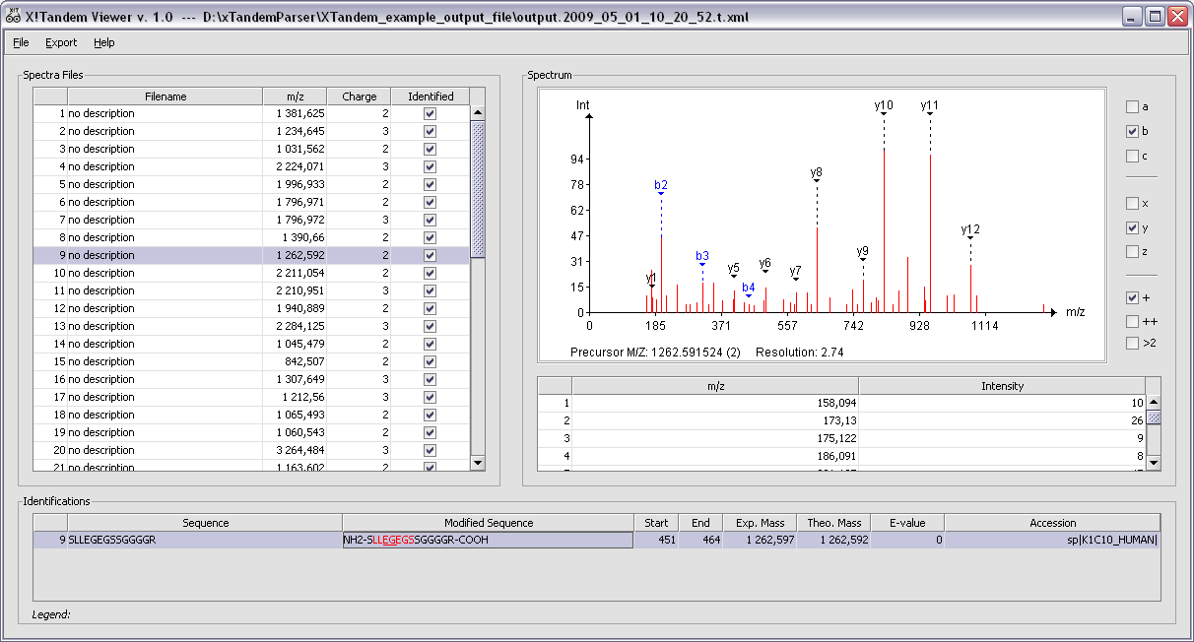Viewport: 1194px width, 642px height.
Task: Open the File menu
Action: (x=20, y=42)
